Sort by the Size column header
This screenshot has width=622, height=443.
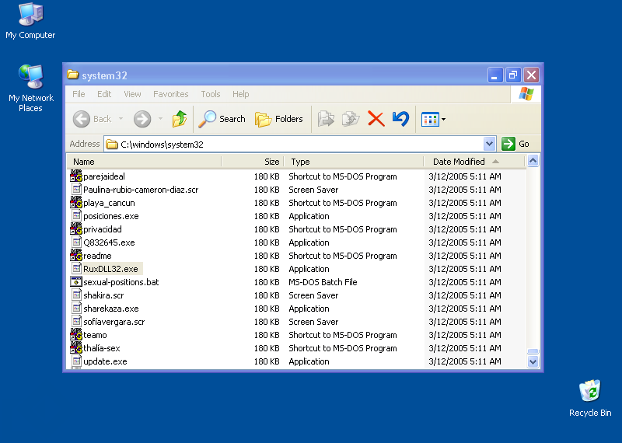point(253,162)
